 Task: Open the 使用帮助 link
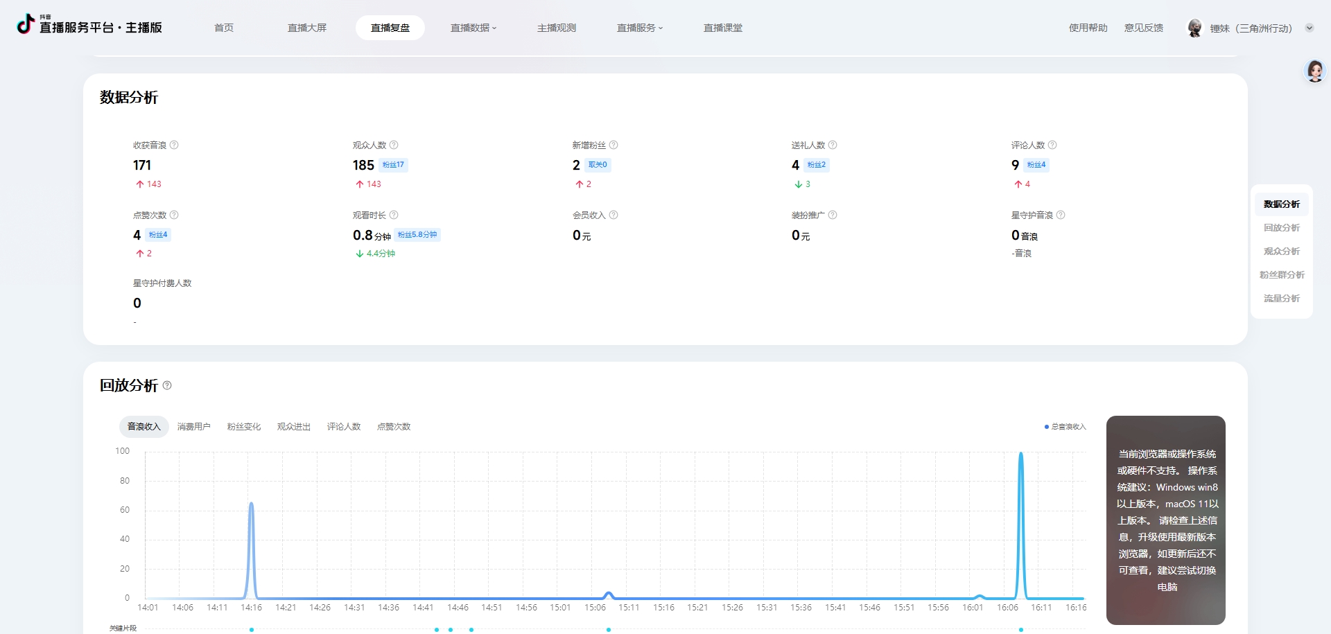click(1088, 28)
